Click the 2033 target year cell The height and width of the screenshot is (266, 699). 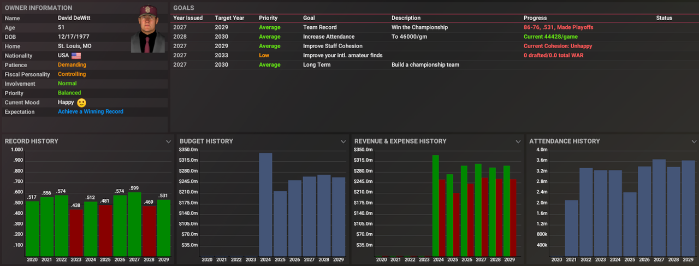pyautogui.click(x=221, y=55)
